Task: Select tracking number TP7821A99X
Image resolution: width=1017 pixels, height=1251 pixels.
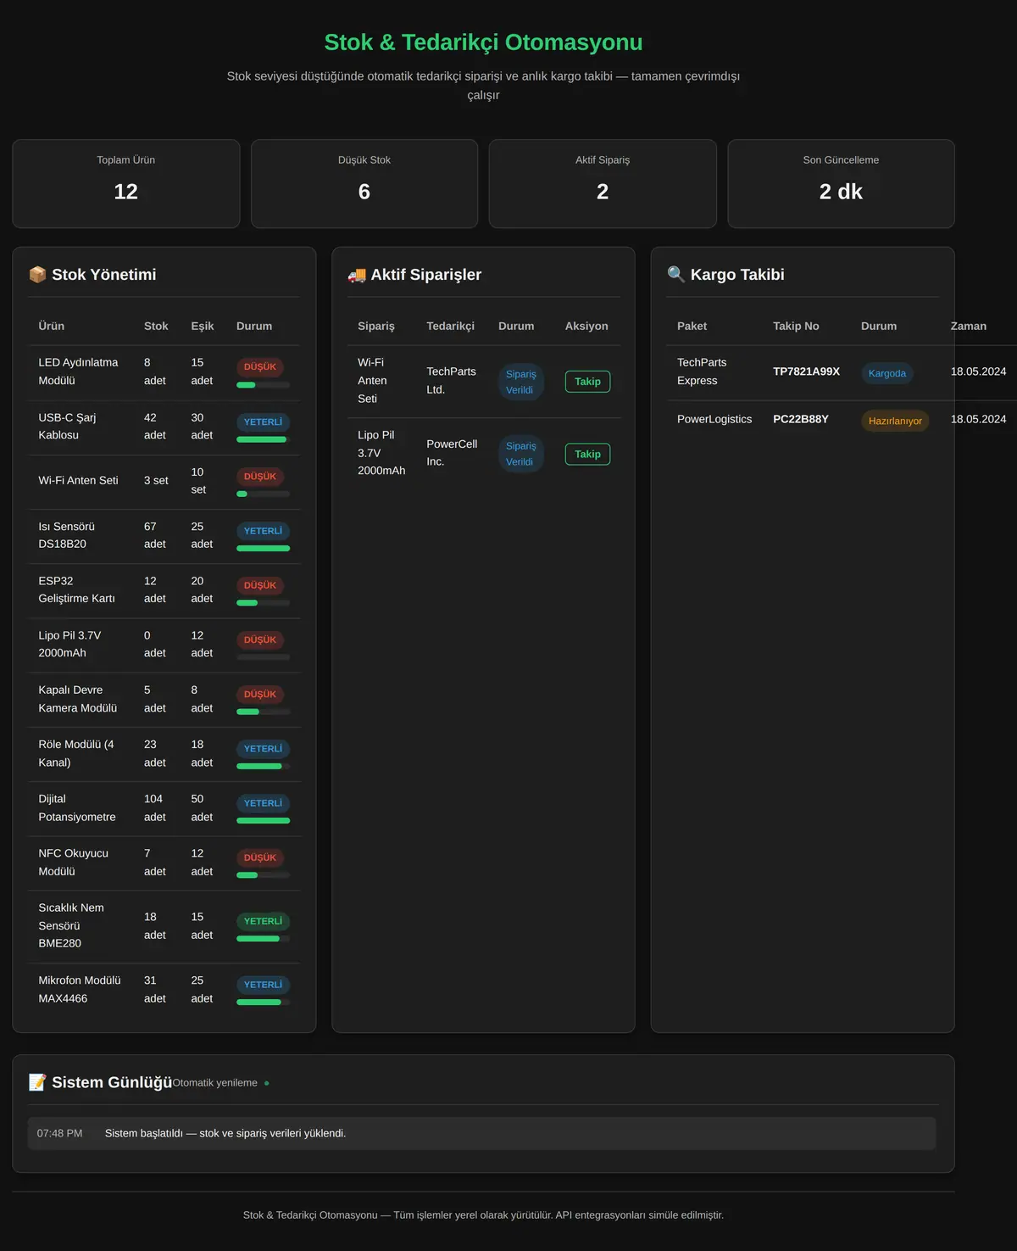Action: pos(807,371)
